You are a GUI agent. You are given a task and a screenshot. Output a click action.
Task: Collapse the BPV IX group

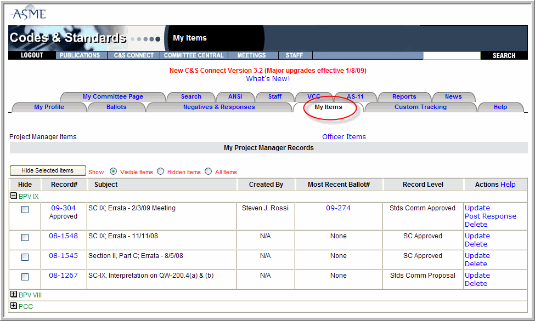(x=14, y=196)
